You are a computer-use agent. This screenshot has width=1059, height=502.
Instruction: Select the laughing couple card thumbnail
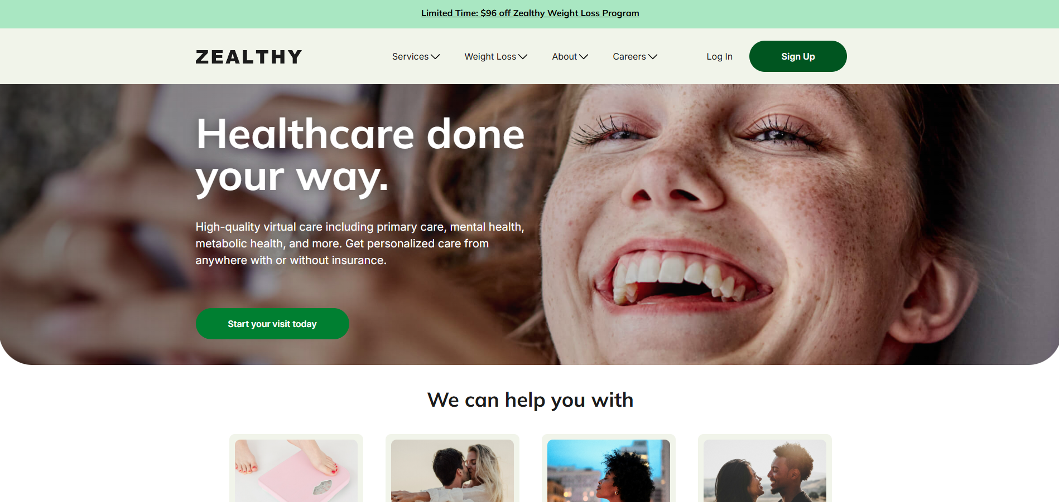point(765,471)
